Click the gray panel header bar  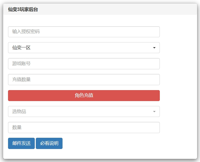point(117,9)
